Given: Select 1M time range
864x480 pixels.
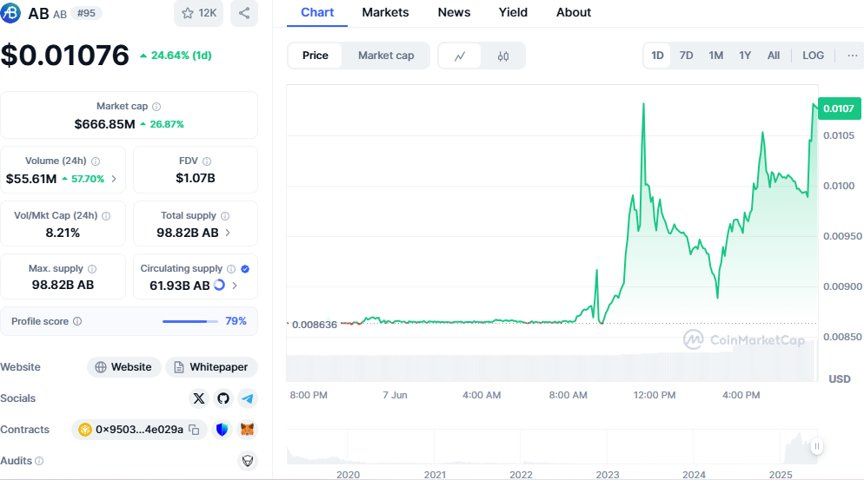Looking at the screenshot, I should [x=715, y=56].
